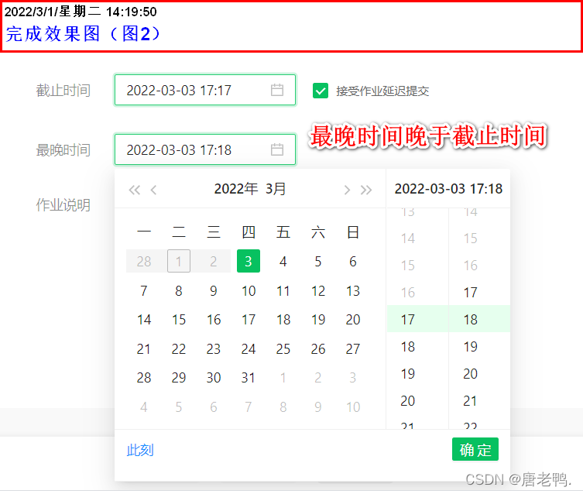Select next-month day 10 in last row
The height and width of the screenshot is (494, 583).
coord(352,407)
